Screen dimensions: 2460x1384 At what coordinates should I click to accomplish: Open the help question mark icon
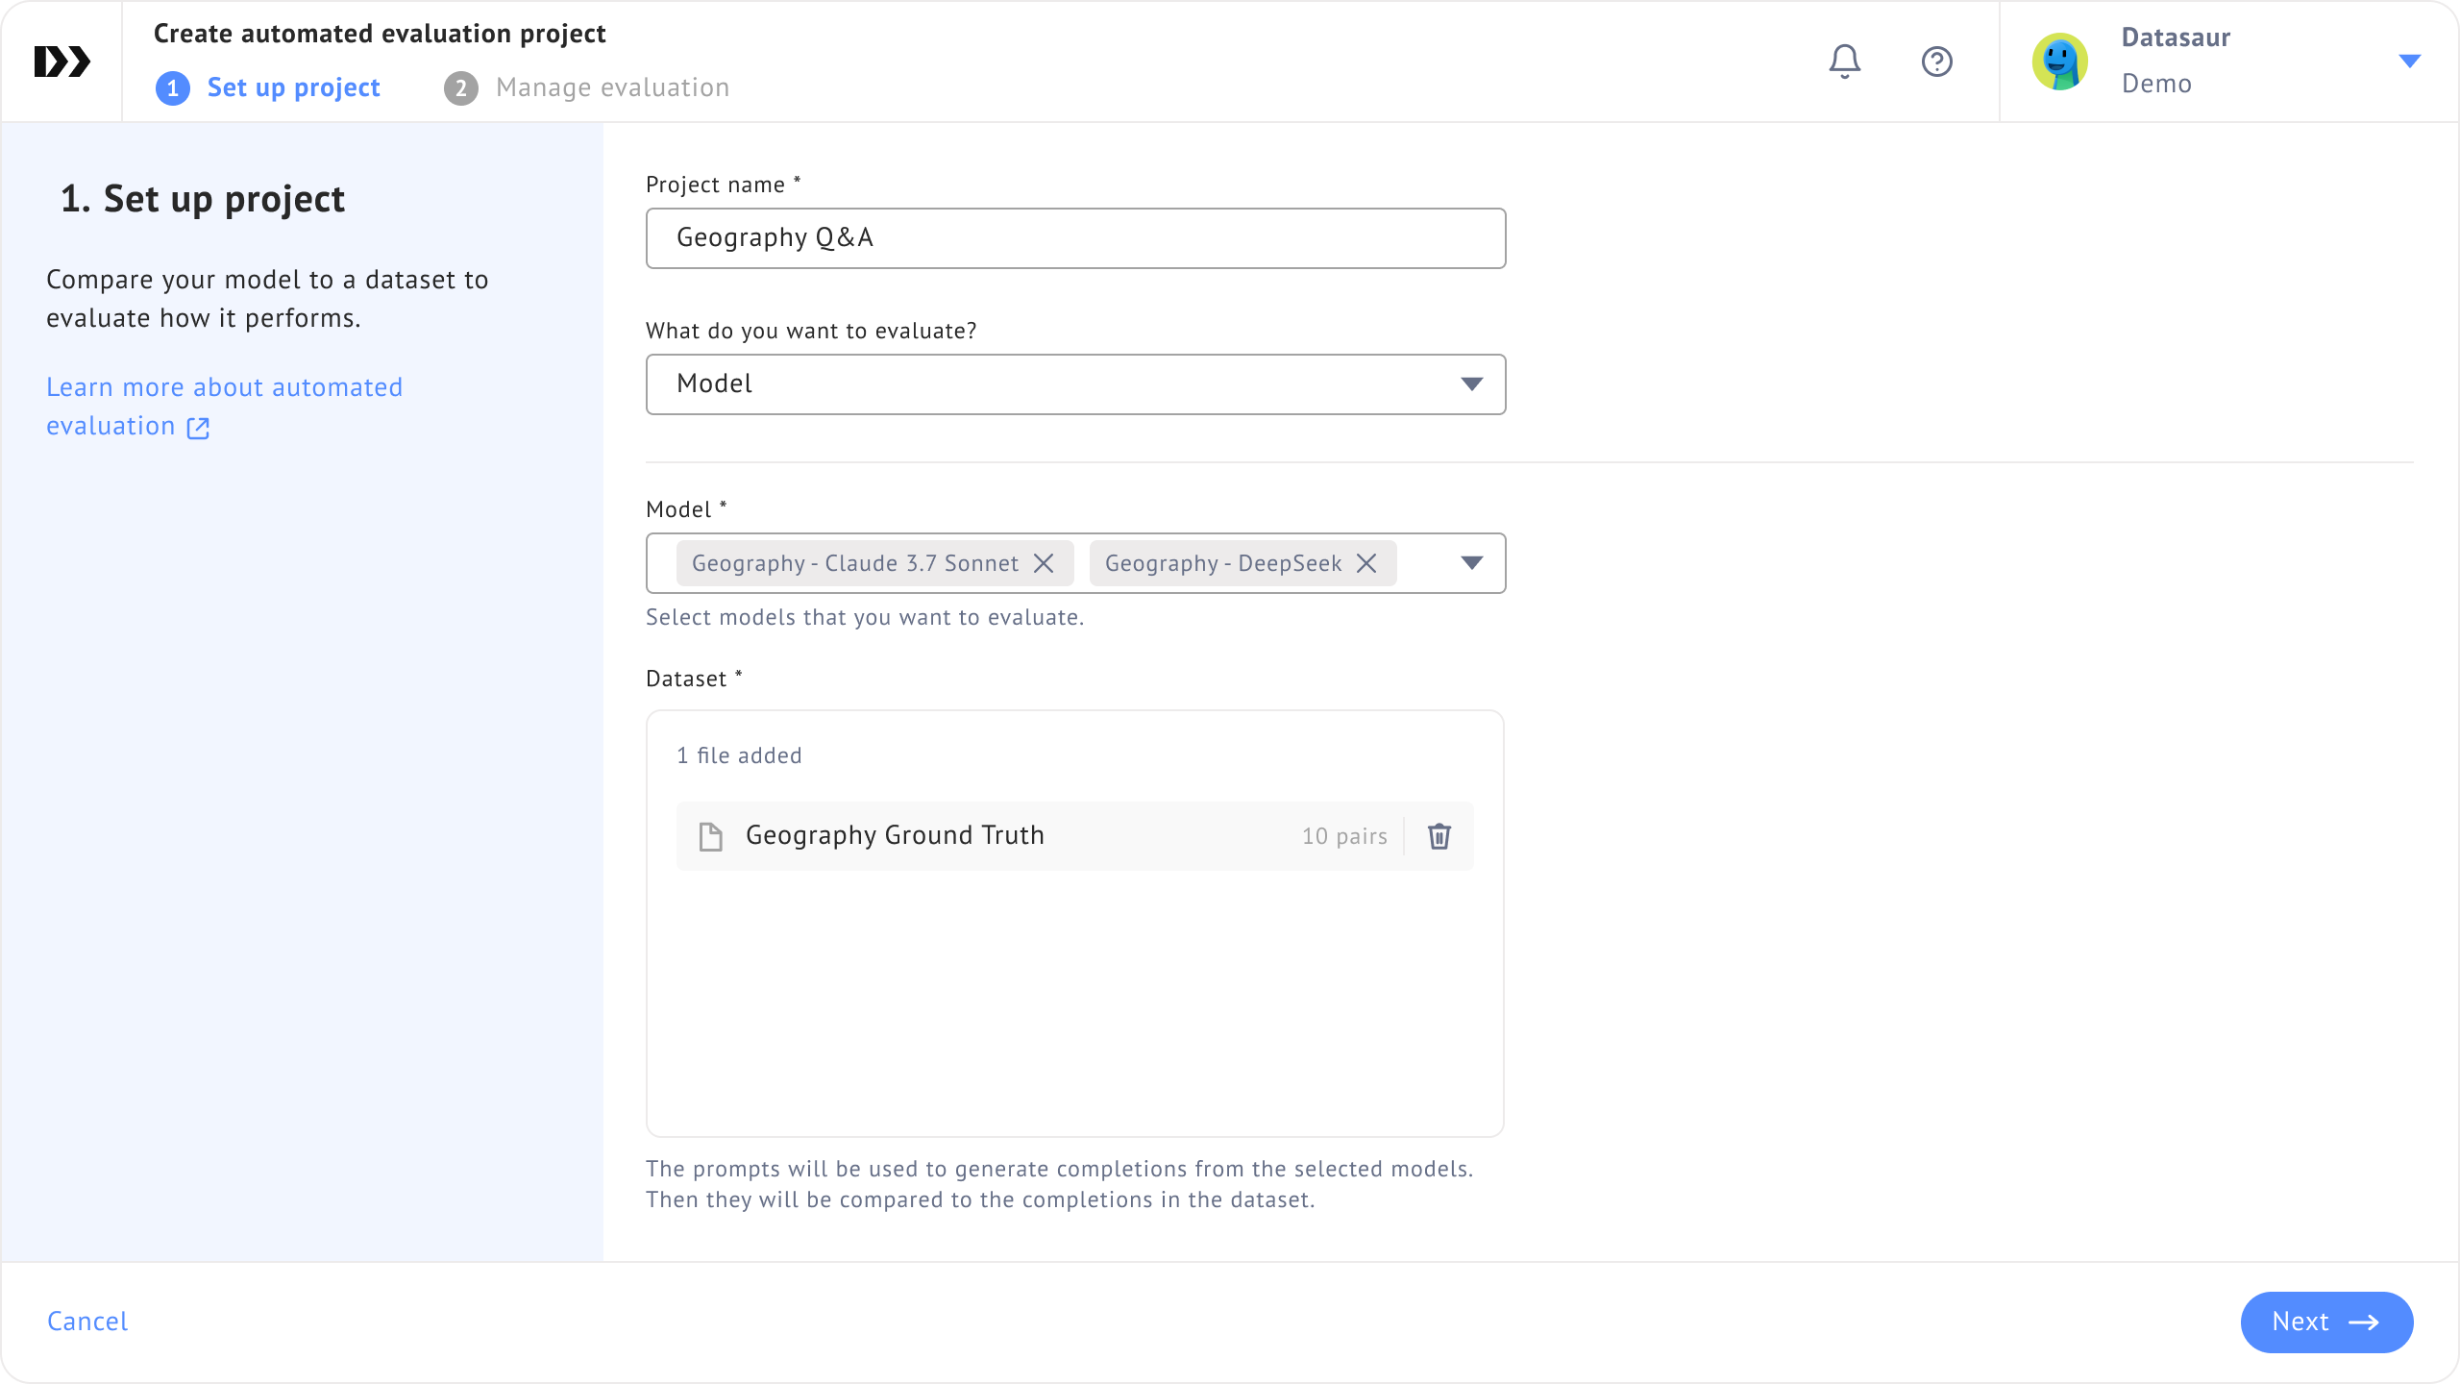tap(1936, 62)
